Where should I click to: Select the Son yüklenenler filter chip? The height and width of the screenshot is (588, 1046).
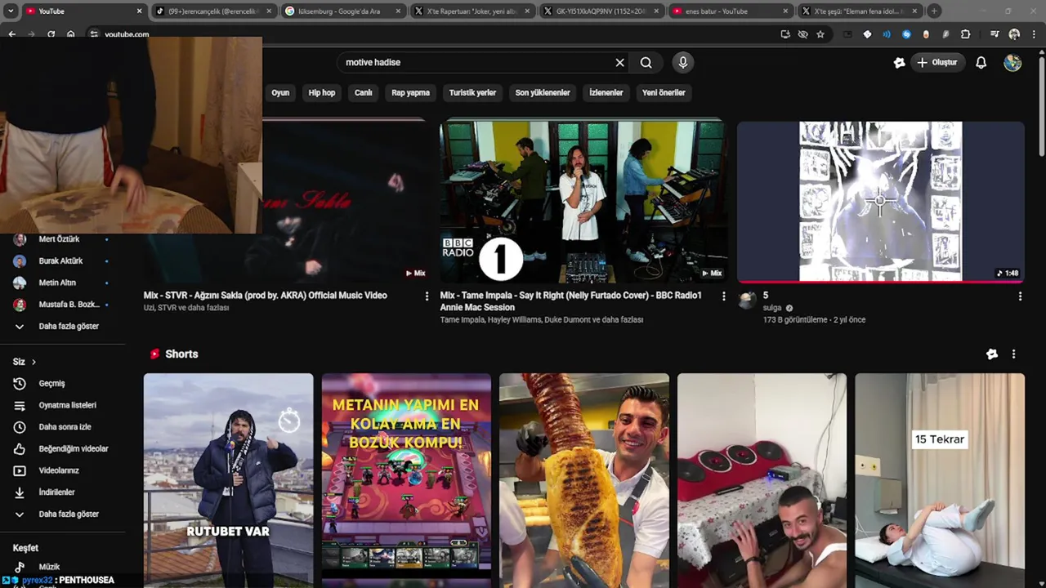(x=543, y=92)
